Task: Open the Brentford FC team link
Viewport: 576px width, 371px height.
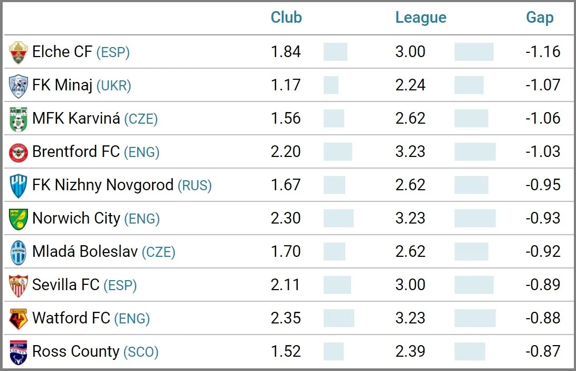Action: click(x=76, y=152)
